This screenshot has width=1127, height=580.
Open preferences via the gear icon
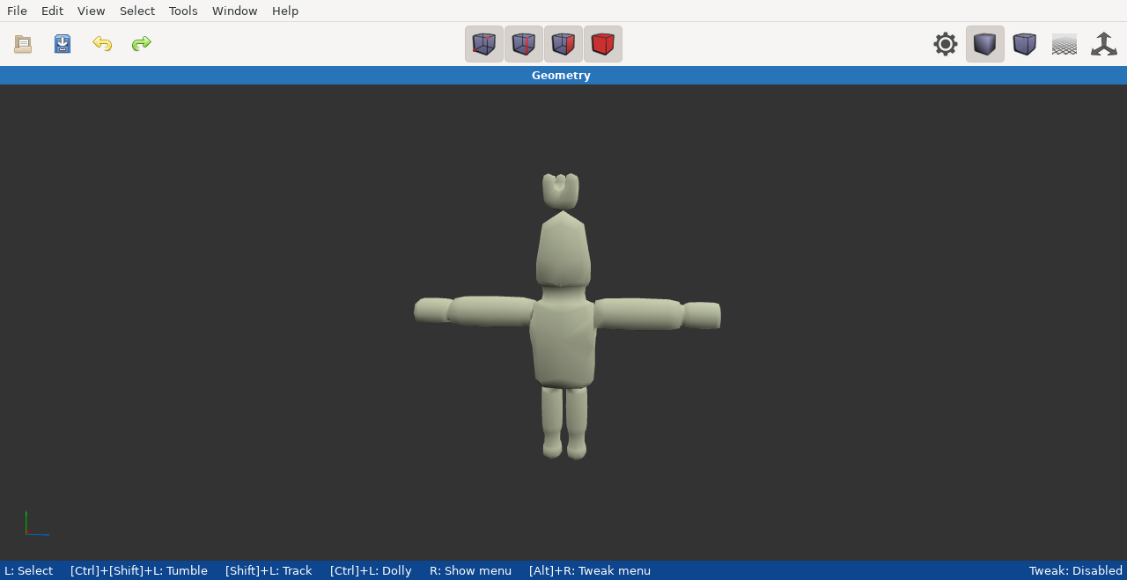tap(946, 44)
